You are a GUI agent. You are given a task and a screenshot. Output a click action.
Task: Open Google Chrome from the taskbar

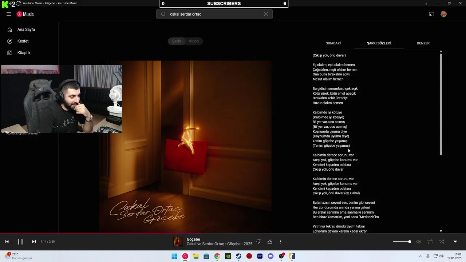pyautogui.click(x=217, y=256)
